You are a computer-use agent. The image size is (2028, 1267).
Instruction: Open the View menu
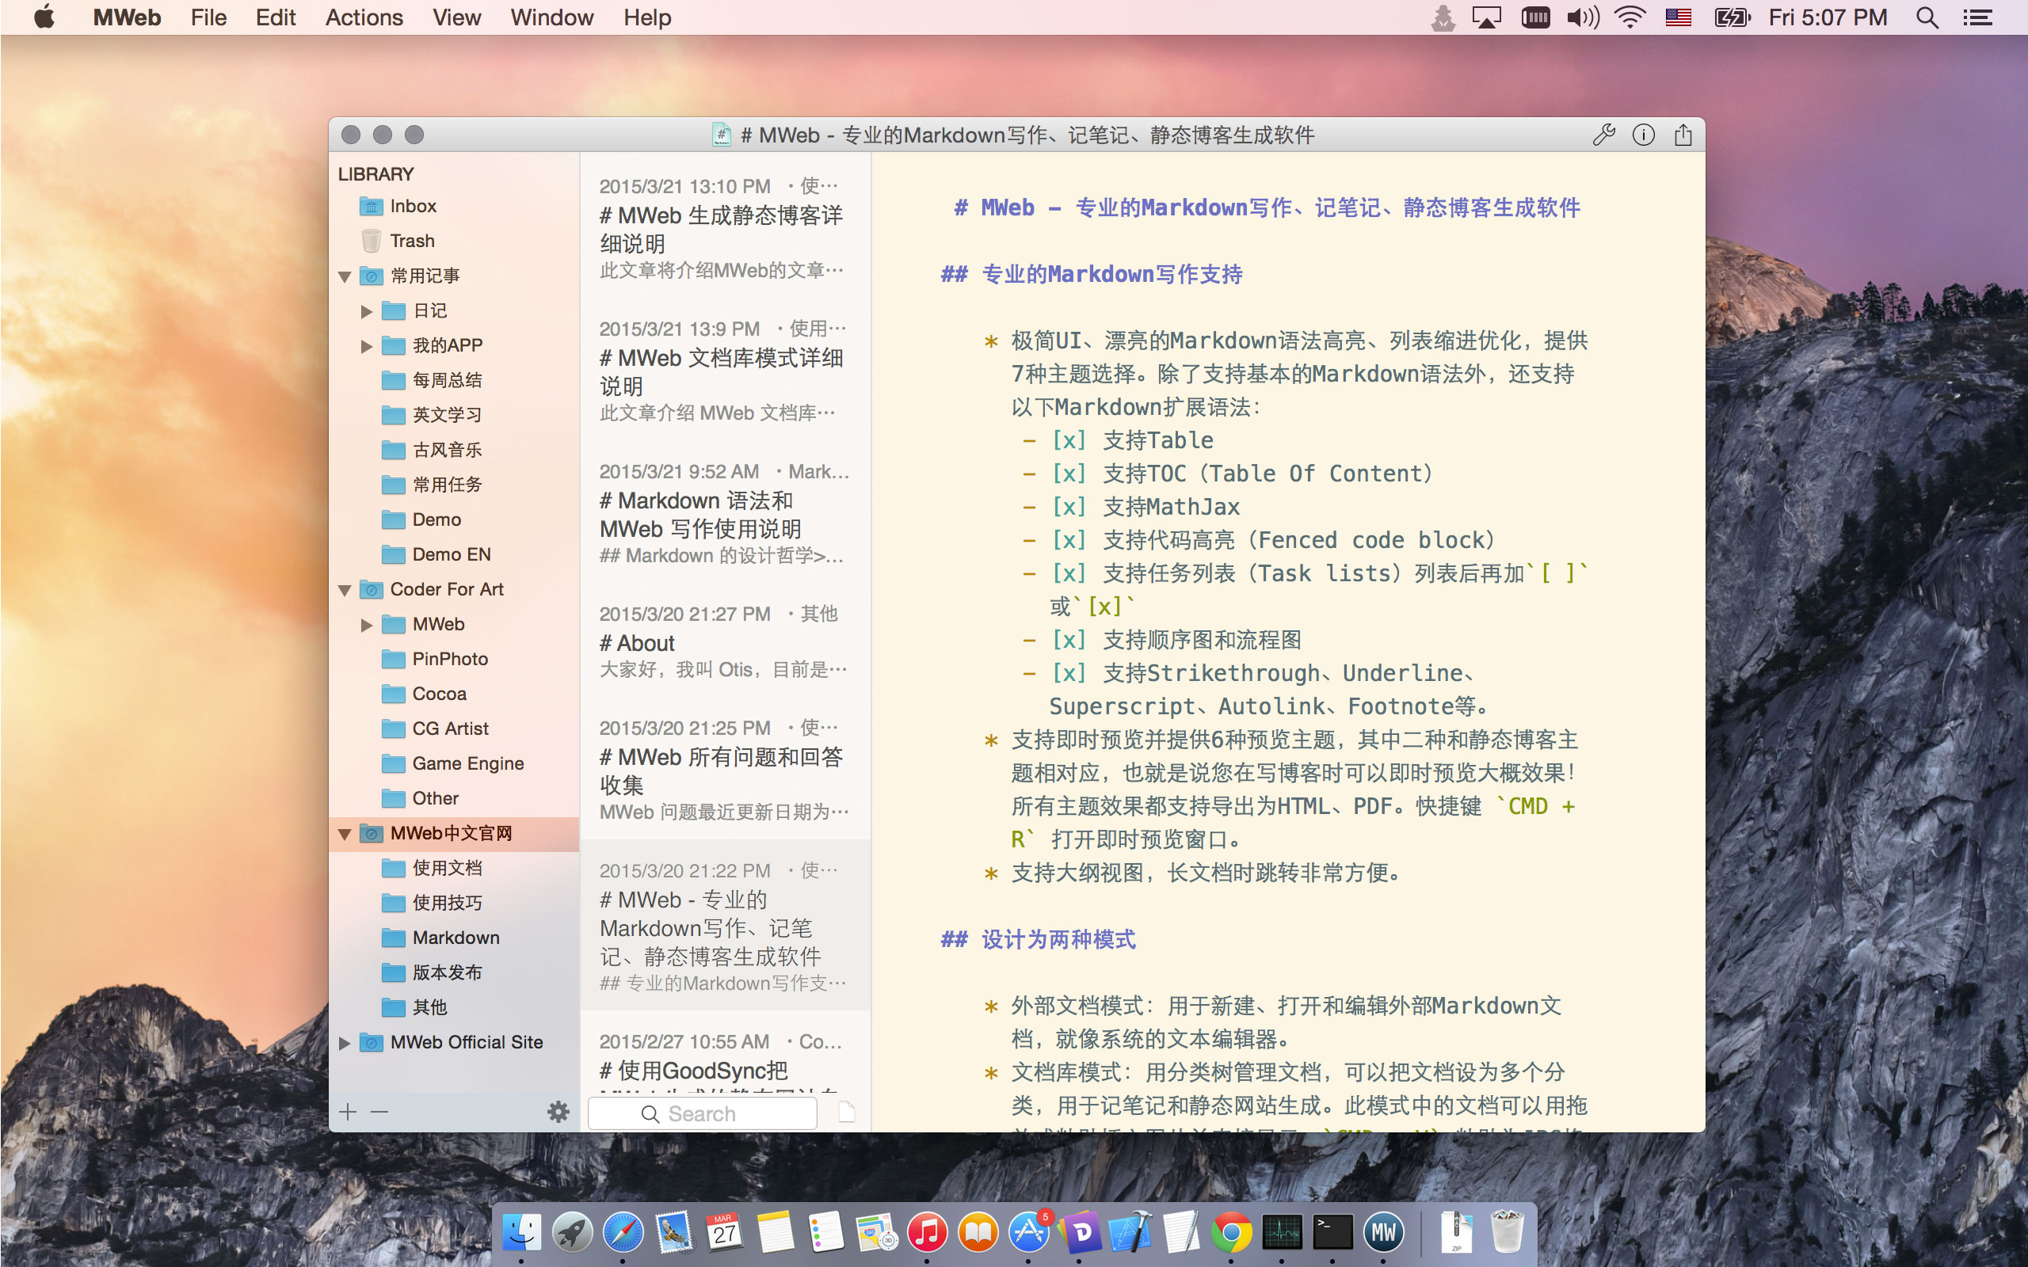click(x=456, y=17)
